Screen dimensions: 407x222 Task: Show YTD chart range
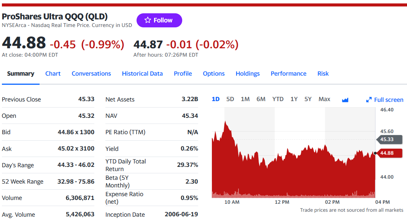[278, 99]
